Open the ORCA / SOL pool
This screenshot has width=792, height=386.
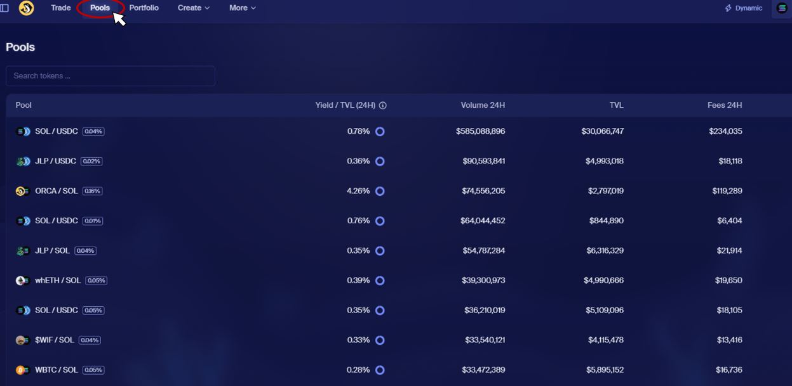click(x=56, y=191)
